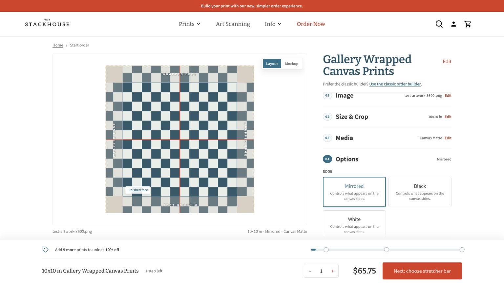This screenshot has width=504, height=284.
Task: Select the Mirrored edge option
Action: click(354, 192)
